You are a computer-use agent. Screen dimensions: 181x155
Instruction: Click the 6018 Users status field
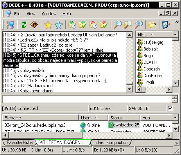point(108,108)
